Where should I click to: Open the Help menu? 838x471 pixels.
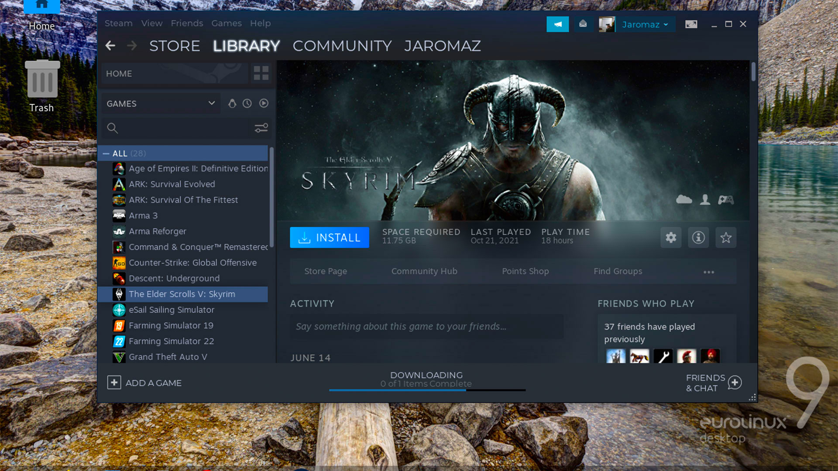pyautogui.click(x=260, y=23)
